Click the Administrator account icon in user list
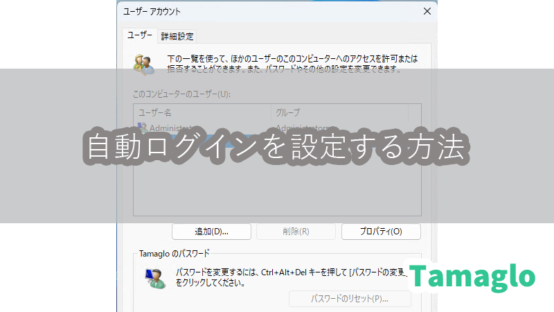Screen dimensions: 554x312 (143, 128)
